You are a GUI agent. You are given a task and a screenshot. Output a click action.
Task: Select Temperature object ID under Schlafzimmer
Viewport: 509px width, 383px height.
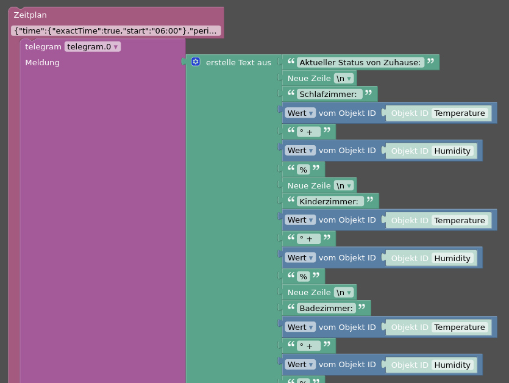point(460,113)
